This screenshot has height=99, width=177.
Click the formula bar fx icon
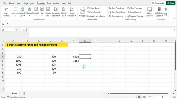click(x=26, y=30)
